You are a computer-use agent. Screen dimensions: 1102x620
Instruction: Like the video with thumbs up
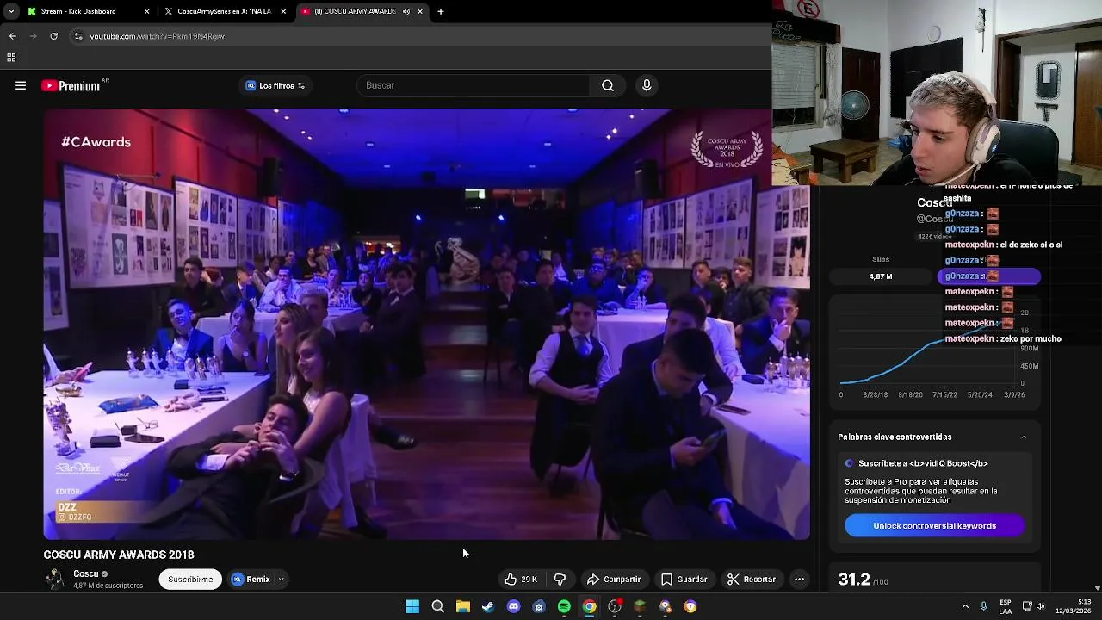pyautogui.click(x=521, y=580)
